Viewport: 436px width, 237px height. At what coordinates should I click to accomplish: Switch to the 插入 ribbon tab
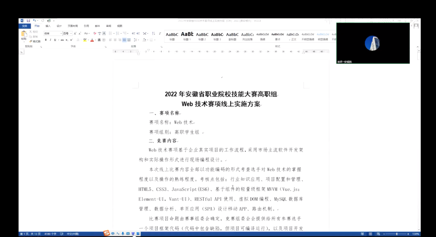tap(48, 26)
